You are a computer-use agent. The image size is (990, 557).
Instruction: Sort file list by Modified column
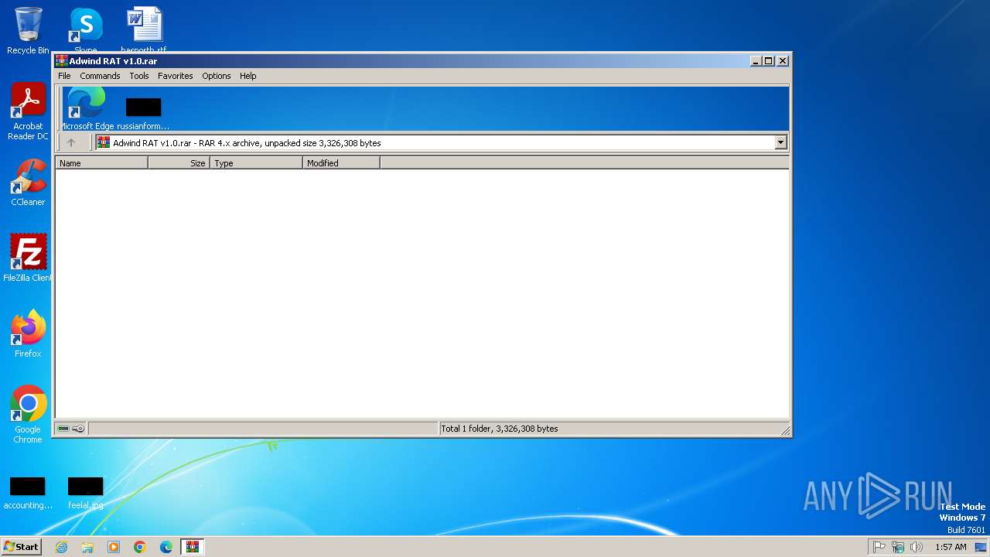coord(341,163)
